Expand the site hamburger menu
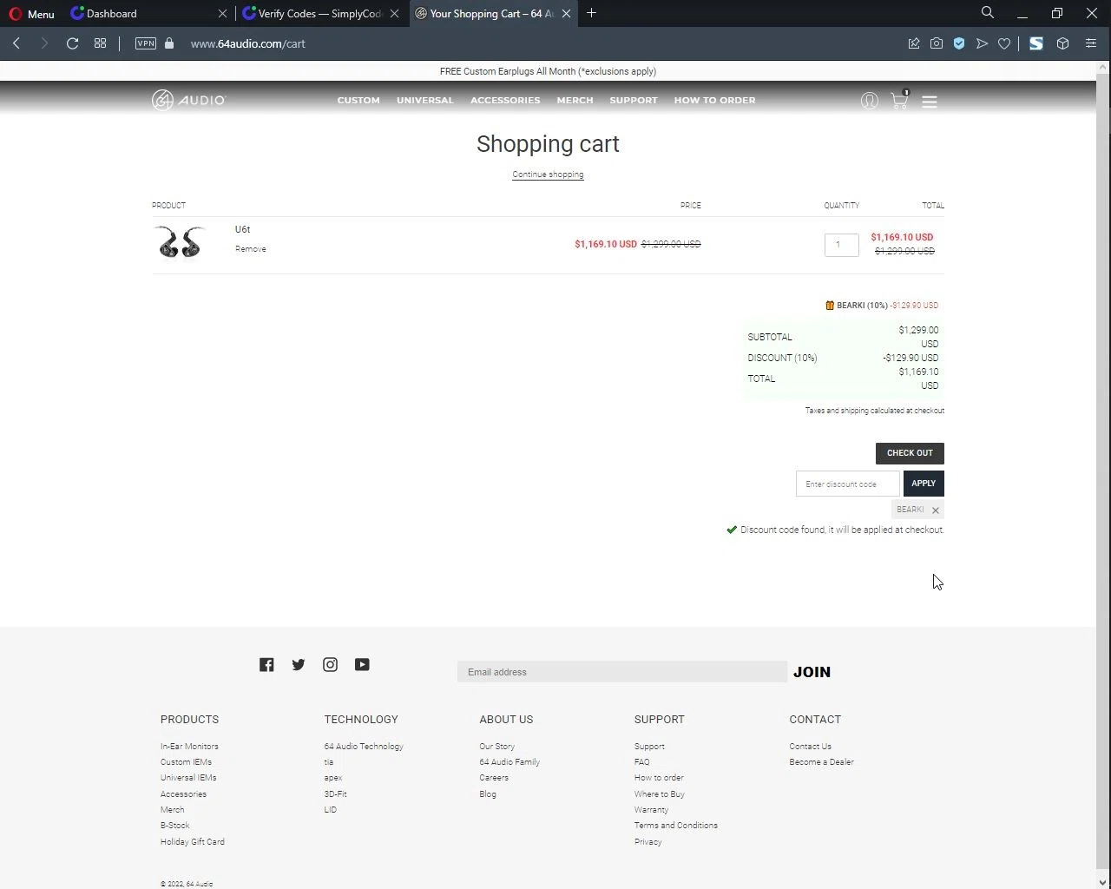This screenshot has height=889, width=1111. (x=930, y=102)
